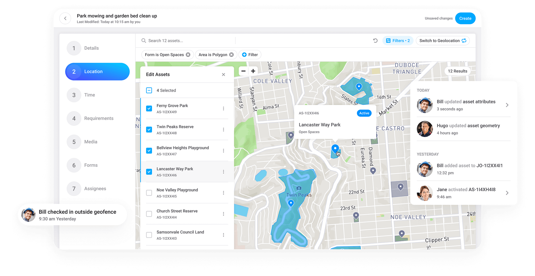Select the Twin Peaks blue map pin
Viewport: 535px width, 276px height.
(x=291, y=203)
